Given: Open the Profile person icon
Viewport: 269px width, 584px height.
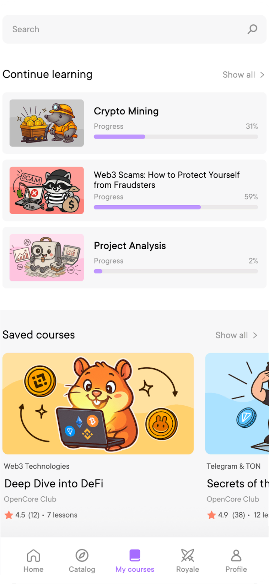Looking at the screenshot, I should (x=236, y=555).
